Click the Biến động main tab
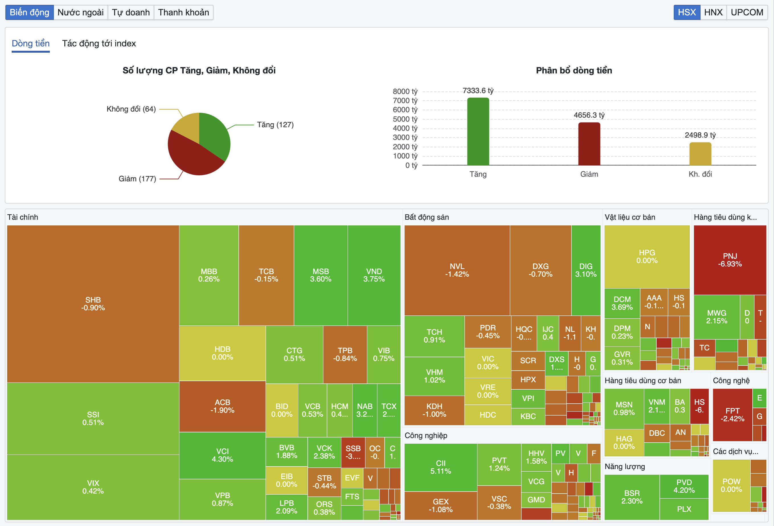Screen dimensions: 774x526 pos(29,12)
